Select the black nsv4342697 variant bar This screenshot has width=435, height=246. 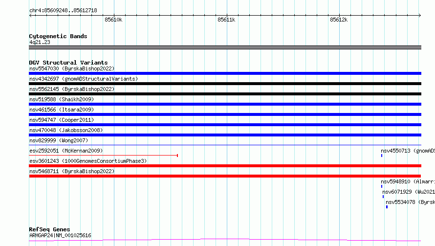[225, 84]
